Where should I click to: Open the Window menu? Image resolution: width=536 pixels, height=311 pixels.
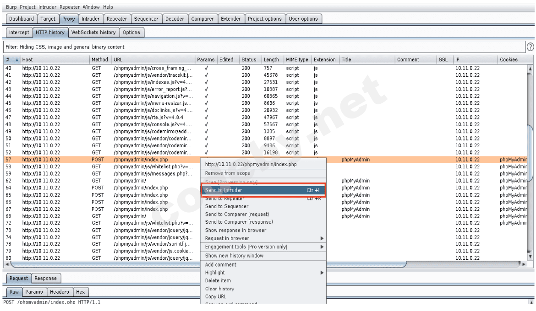91,7
